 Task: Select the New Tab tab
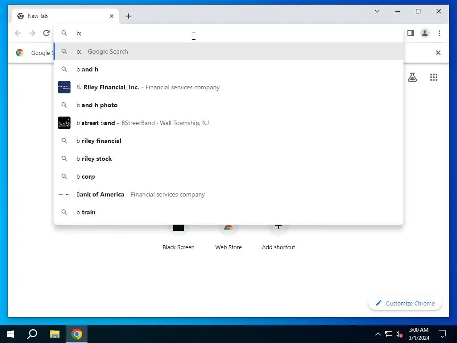[x=65, y=16]
